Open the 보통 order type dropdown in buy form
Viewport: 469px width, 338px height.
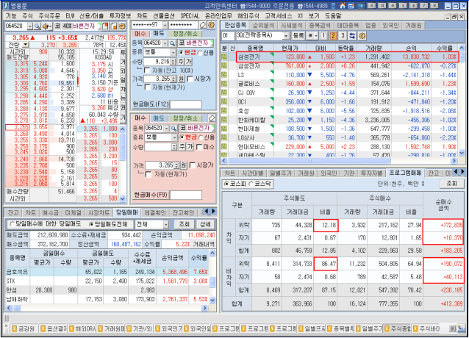(x=174, y=137)
